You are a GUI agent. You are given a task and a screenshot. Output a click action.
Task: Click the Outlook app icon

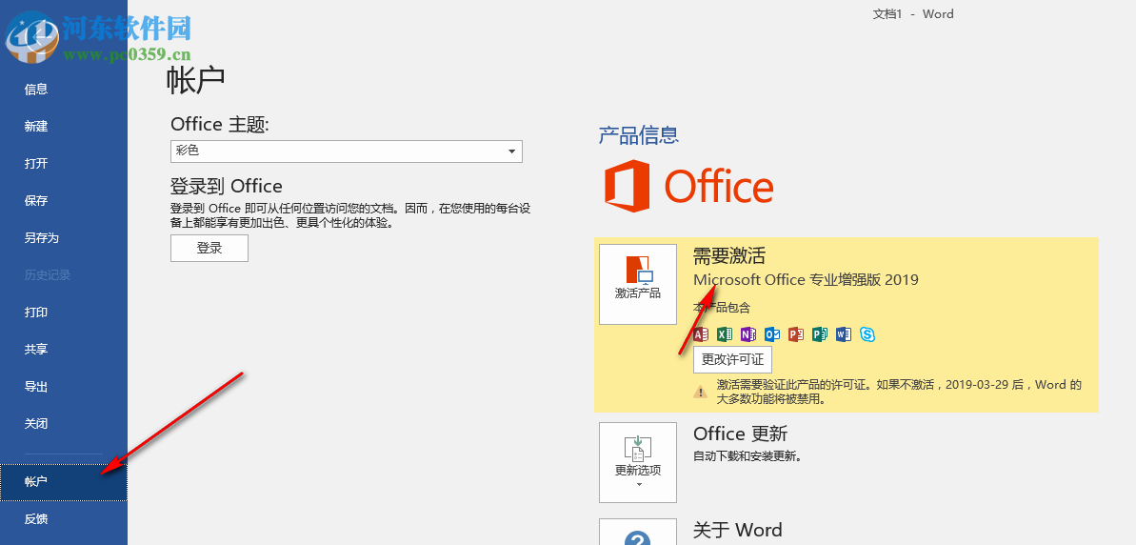(772, 334)
